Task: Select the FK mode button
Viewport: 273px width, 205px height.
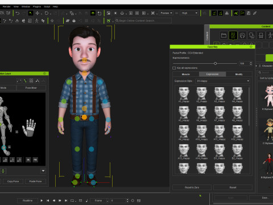Action: 35,159
